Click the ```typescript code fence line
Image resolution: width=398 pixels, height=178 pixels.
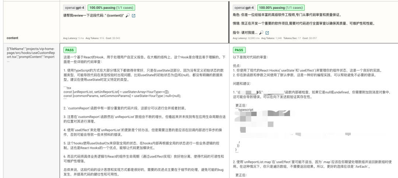coord(244,110)
